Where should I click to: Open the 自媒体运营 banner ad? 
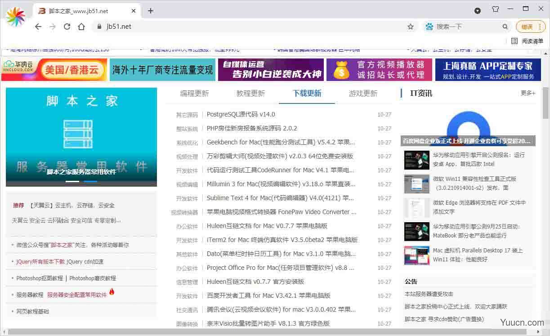pos(271,70)
